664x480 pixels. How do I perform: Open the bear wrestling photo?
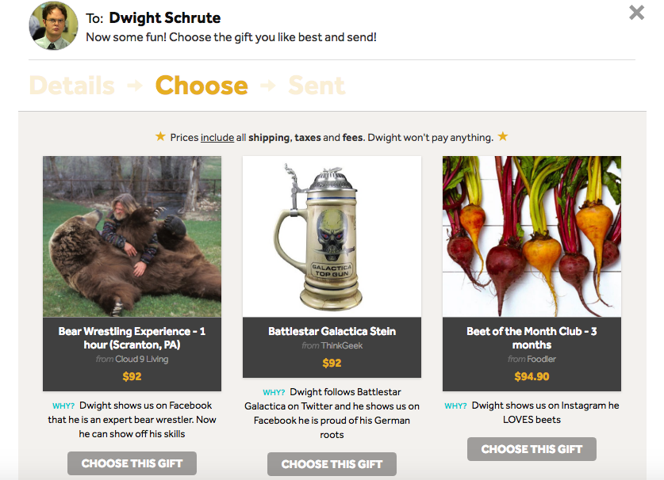[132, 236]
